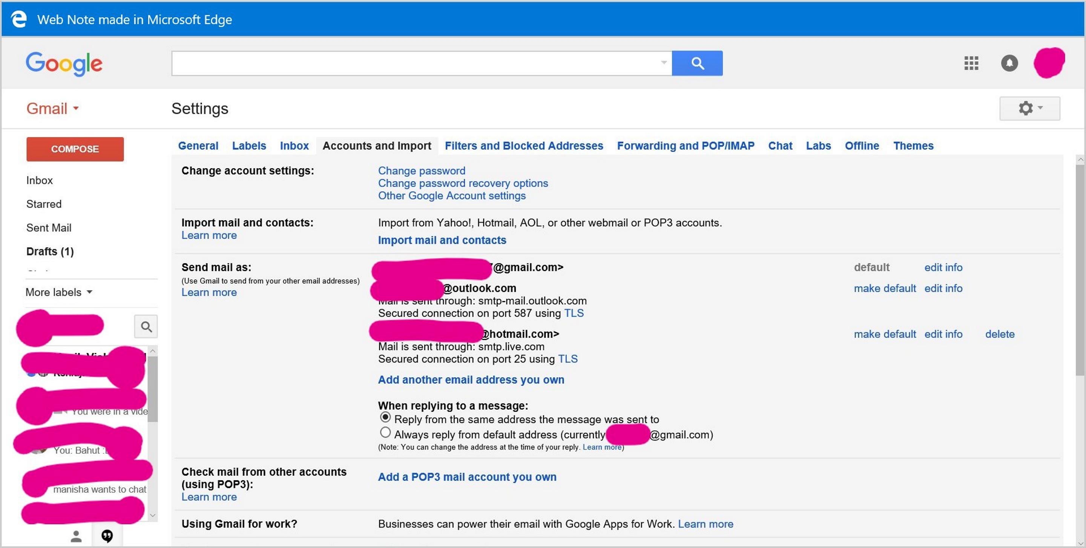Screen dimensions: 1086x548
Task: Open the Google apps grid icon
Action: tap(971, 63)
